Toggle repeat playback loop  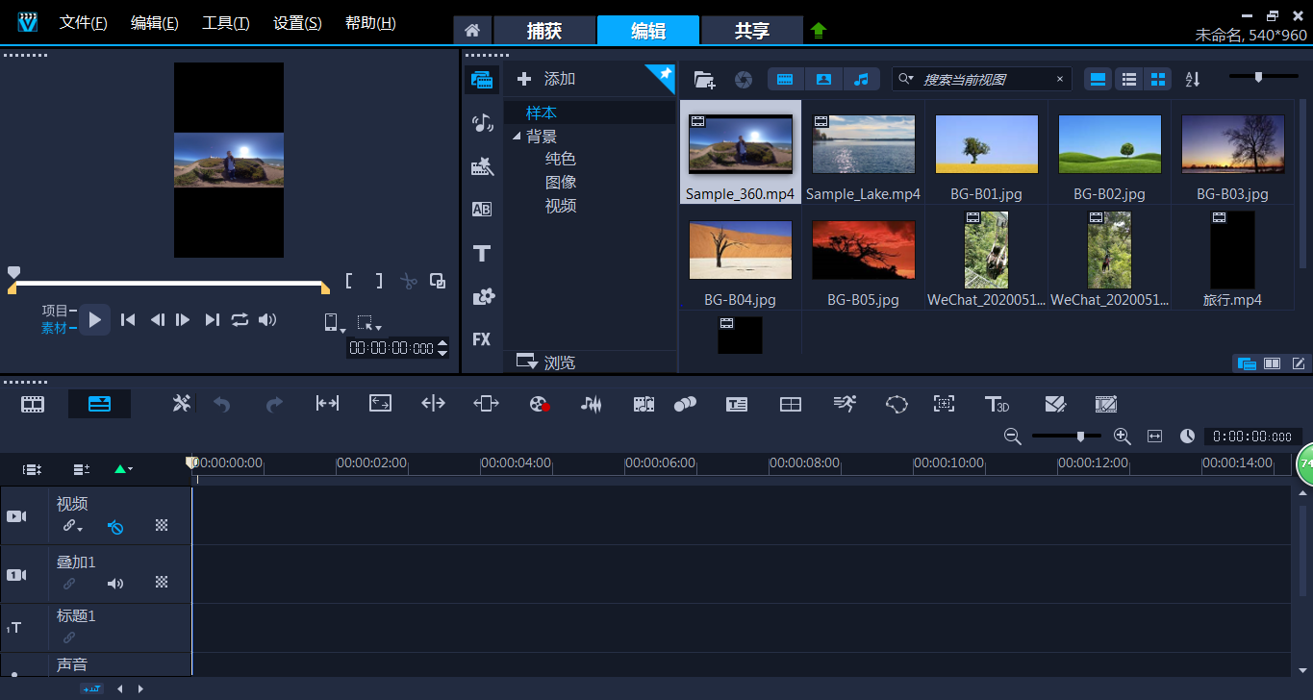point(240,319)
